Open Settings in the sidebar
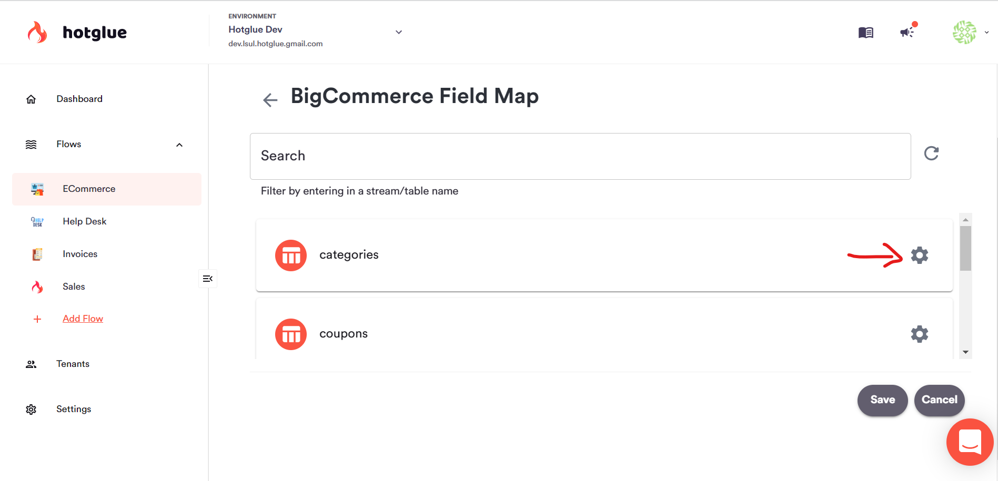The width and height of the screenshot is (998, 481). click(74, 409)
